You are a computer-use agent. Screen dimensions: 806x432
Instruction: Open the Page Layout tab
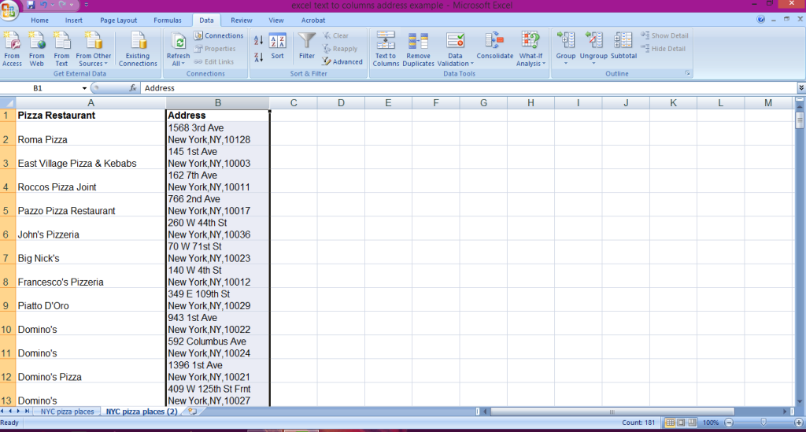click(x=118, y=20)
